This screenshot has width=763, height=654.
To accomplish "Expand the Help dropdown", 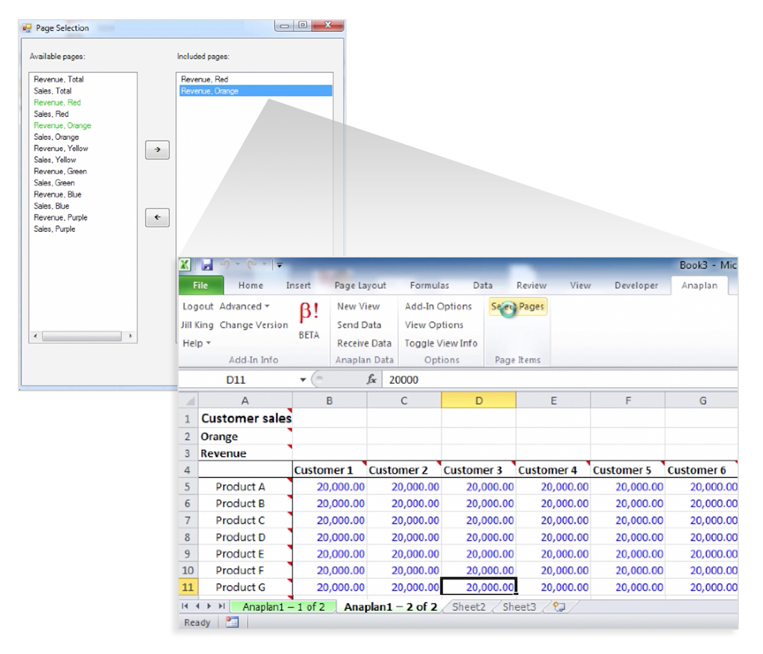I will 196,343.
